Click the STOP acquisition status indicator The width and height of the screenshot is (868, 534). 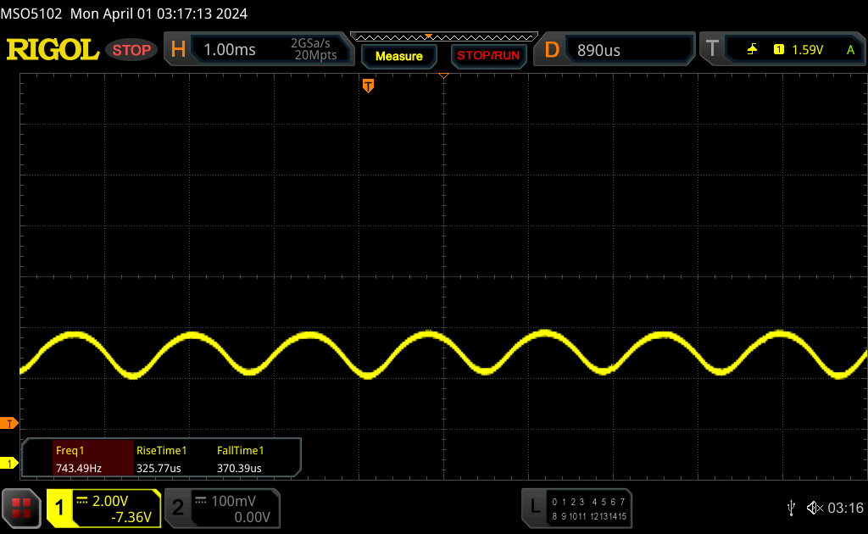[131, 50]
